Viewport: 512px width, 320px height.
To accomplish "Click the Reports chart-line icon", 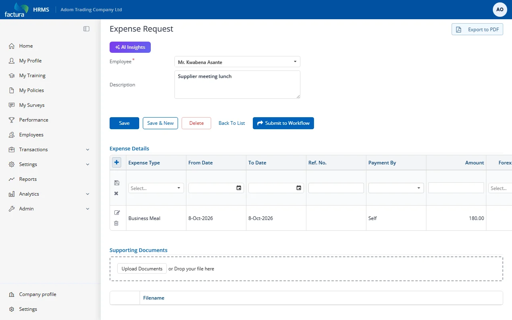I will (x=12, y=179).
